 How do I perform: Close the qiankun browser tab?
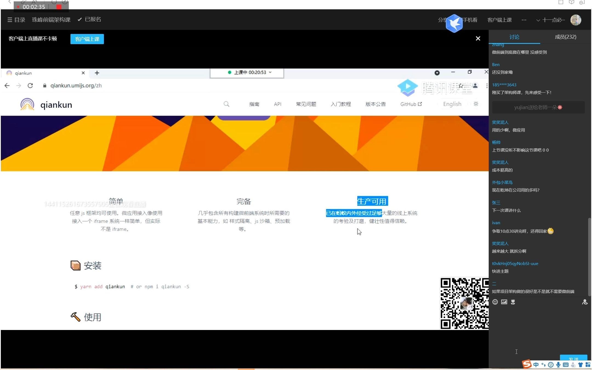point(83,73)
